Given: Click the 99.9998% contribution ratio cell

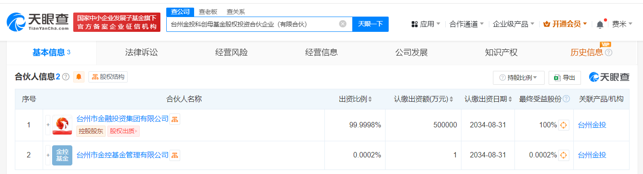Looking at the screenshot, I should pyautogui.click(x=365, y=125).
